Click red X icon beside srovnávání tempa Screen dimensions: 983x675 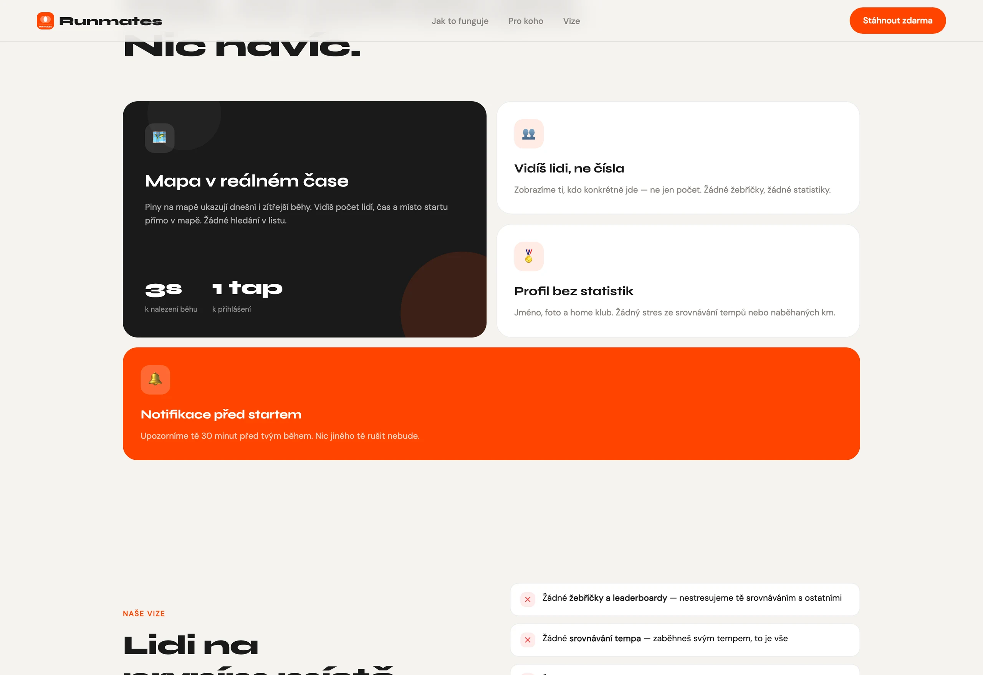pos(528,640)
